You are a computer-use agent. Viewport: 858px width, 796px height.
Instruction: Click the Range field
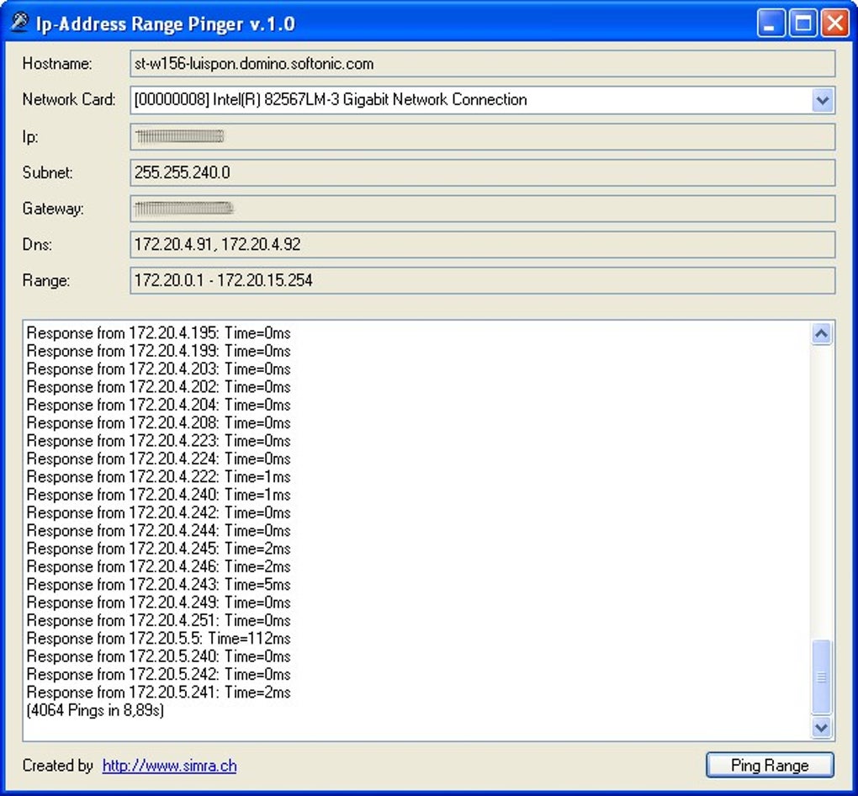coord(483,280)
